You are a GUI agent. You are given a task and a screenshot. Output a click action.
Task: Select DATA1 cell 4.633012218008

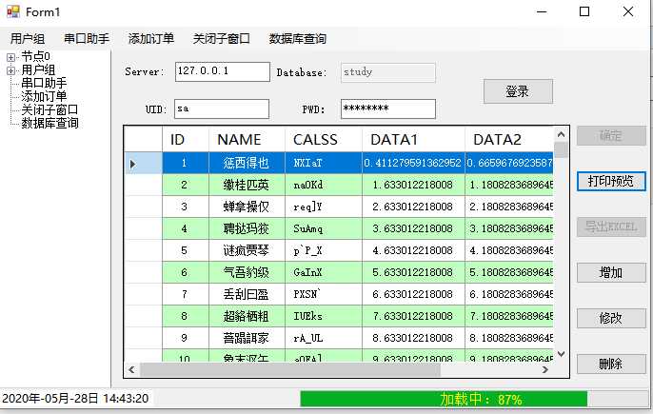[413, 250]
